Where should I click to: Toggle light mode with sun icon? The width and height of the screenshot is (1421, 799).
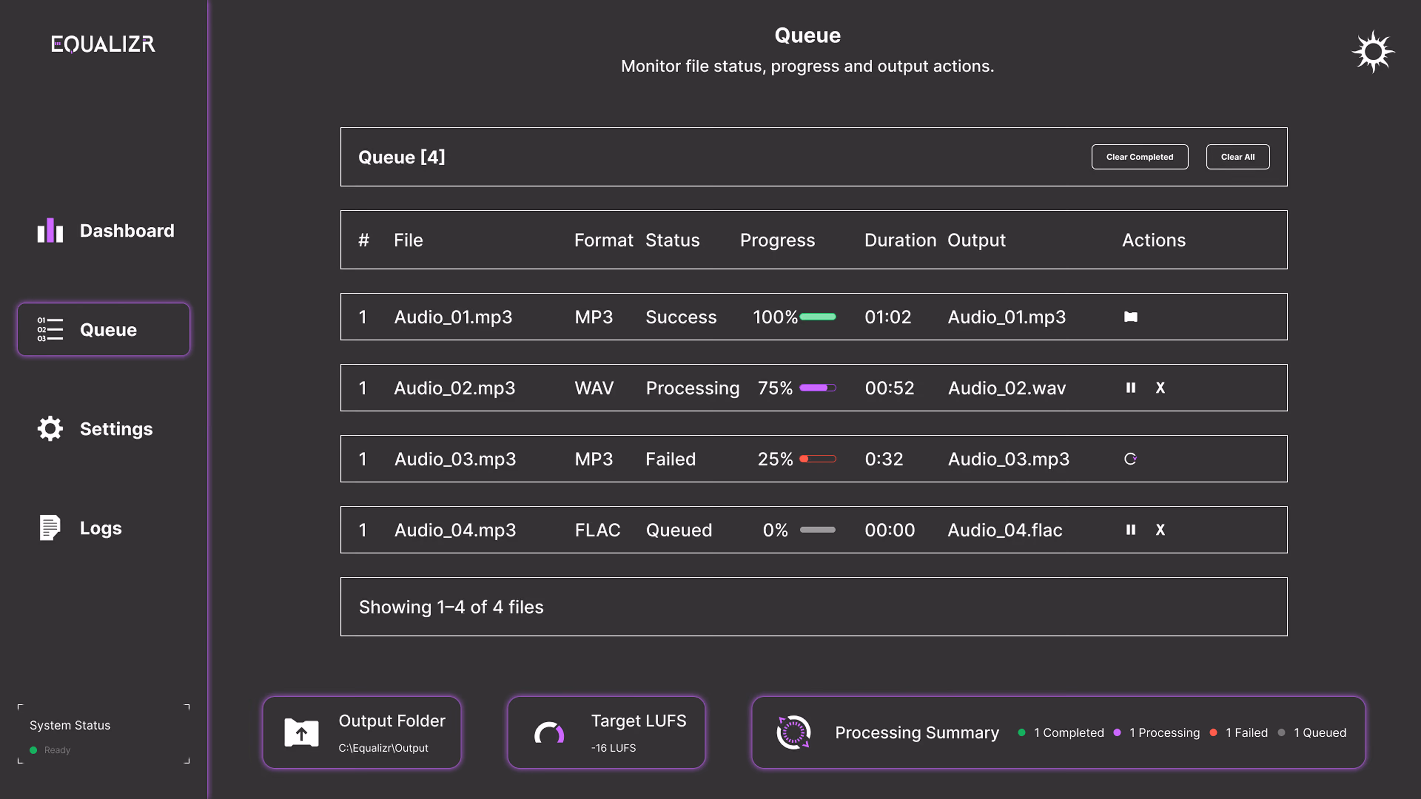pyautogui.click(x=1373, y=52)
